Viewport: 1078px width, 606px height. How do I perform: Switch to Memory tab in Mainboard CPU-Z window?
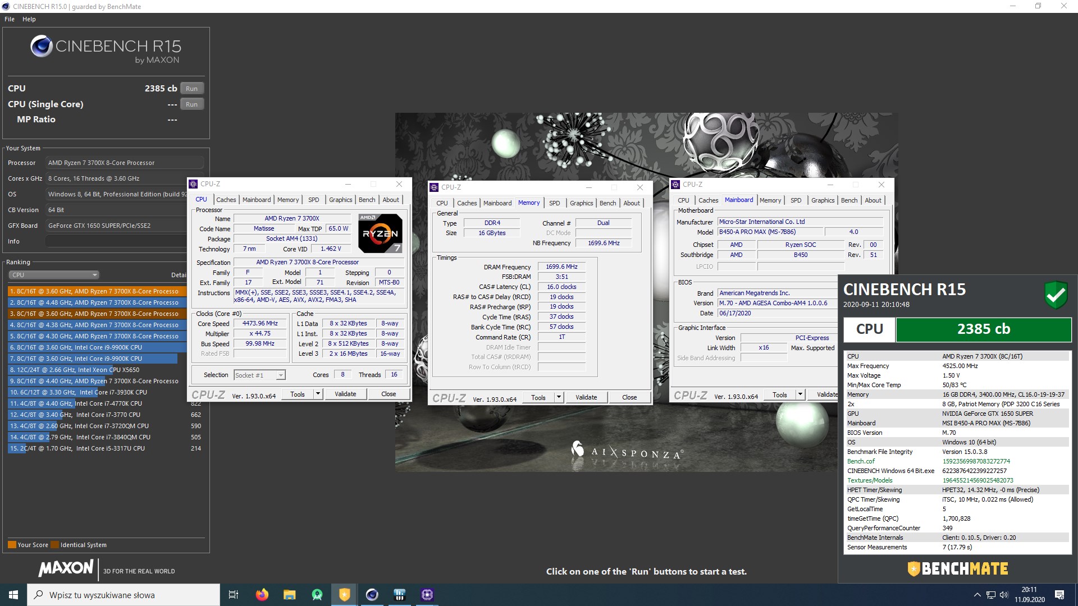click(770, 200)
